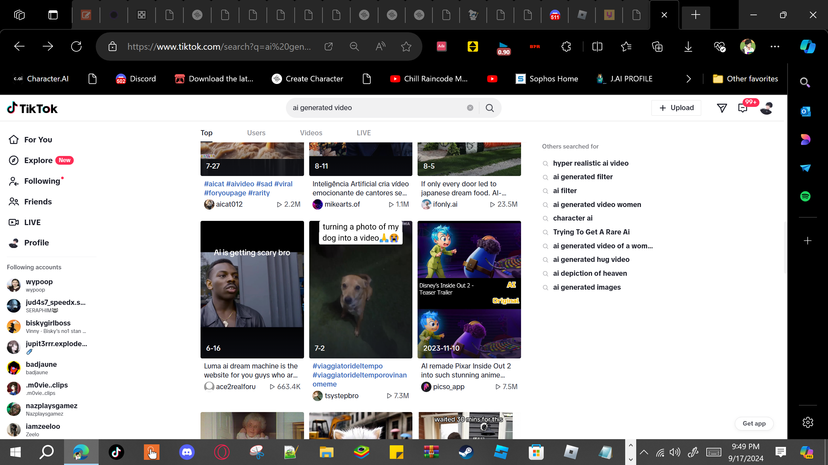Image resolution: width=828 pixels, height=465 pixels.
Task: Show hidden system tray icons
Action: pos(644,452)
